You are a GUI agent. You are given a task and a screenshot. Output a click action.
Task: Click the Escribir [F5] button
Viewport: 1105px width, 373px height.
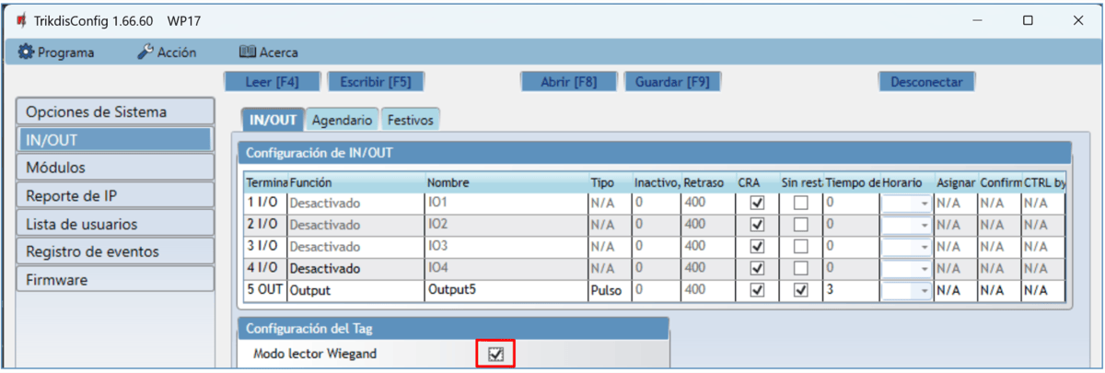tap(375, 82)
